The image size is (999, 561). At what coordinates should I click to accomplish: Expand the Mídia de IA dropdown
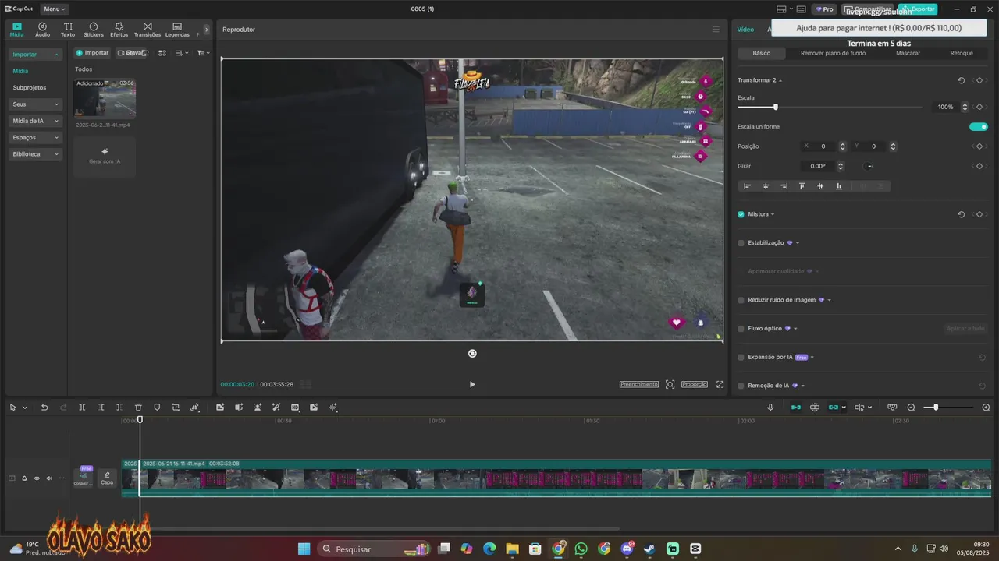coord(35,121)
